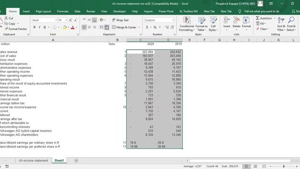
Task: Adjust the zoom slider handle
Action: [x=284, y=166]
